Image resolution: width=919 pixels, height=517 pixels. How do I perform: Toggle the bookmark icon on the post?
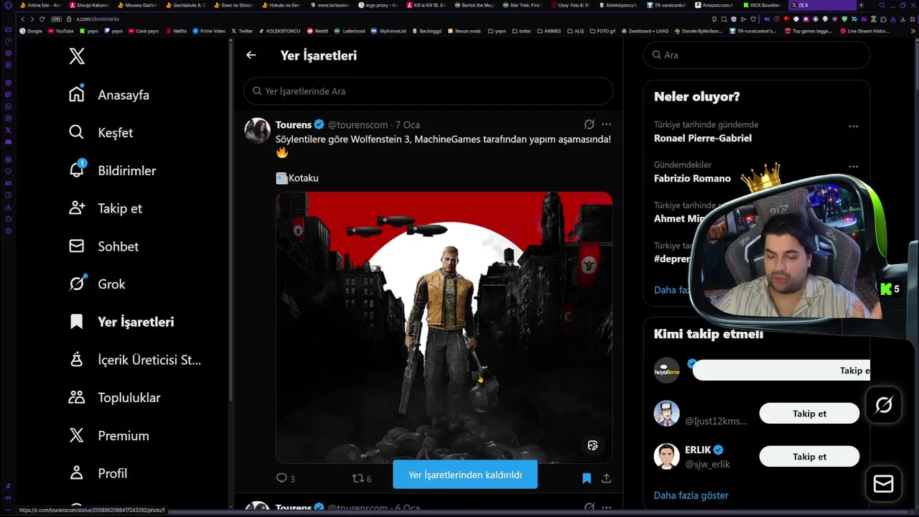587,478
